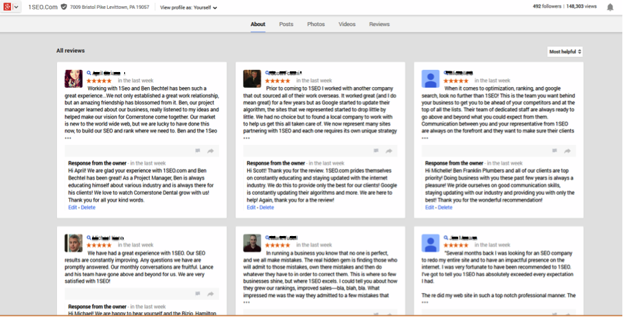Open the 'Most helpful' sort dropdown
623x317 pixels.
click(x=565, y=51)
